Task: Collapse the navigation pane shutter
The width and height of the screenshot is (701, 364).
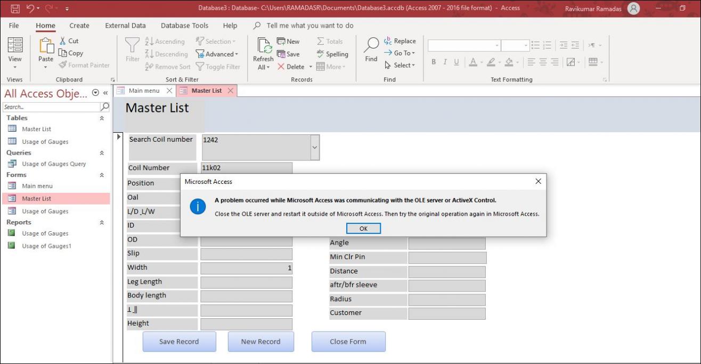Action: 105,93
